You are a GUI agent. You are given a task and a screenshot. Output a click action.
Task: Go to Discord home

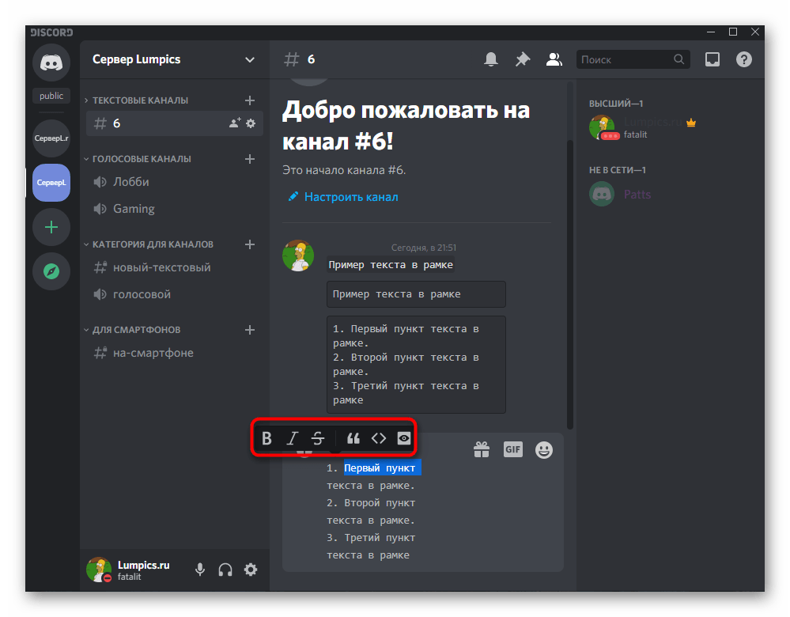pos(51,62)
